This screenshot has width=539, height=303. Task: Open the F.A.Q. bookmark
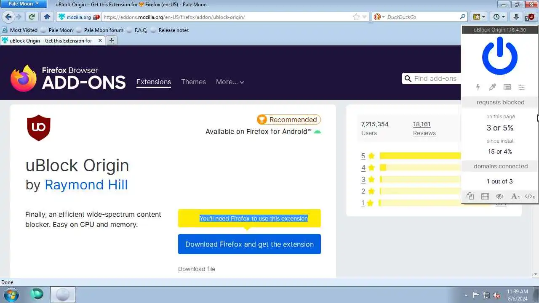pos(136,30)
